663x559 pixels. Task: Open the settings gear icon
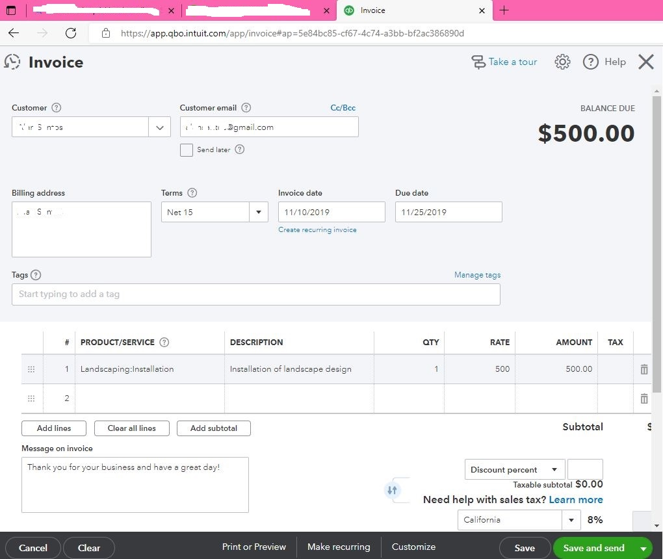(562, 62)
